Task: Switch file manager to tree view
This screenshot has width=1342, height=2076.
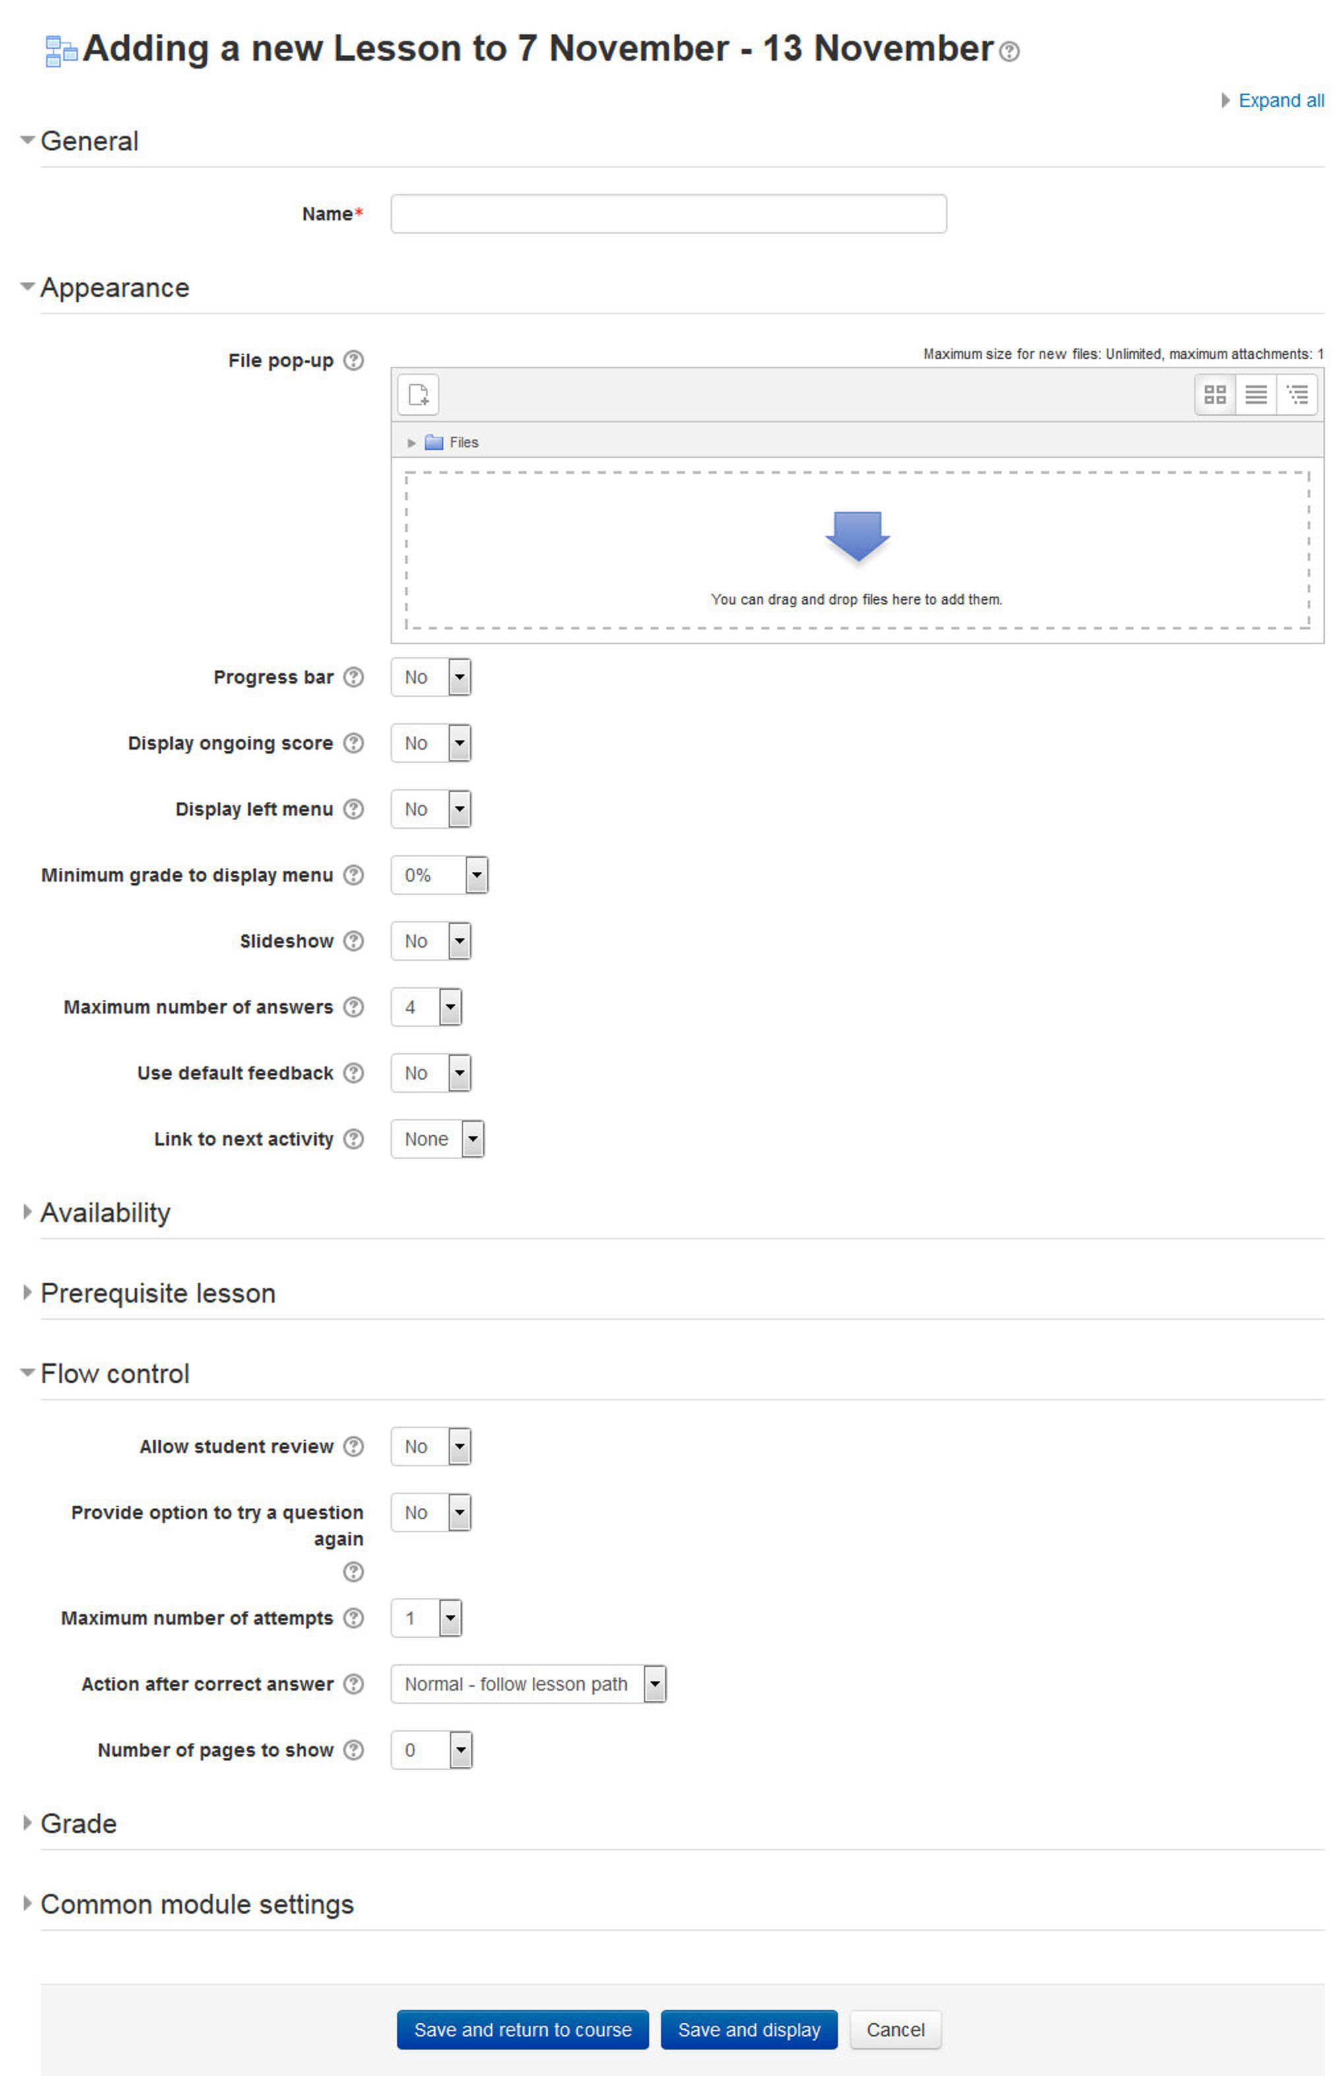Action: coord(1298,395)
